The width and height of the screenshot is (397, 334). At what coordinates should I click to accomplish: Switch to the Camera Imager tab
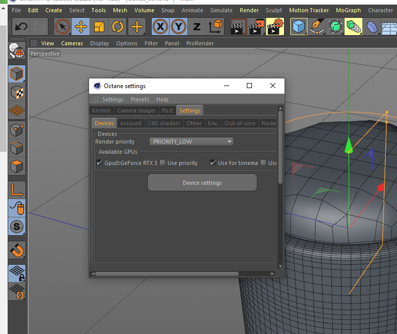(x=136, y=110)
